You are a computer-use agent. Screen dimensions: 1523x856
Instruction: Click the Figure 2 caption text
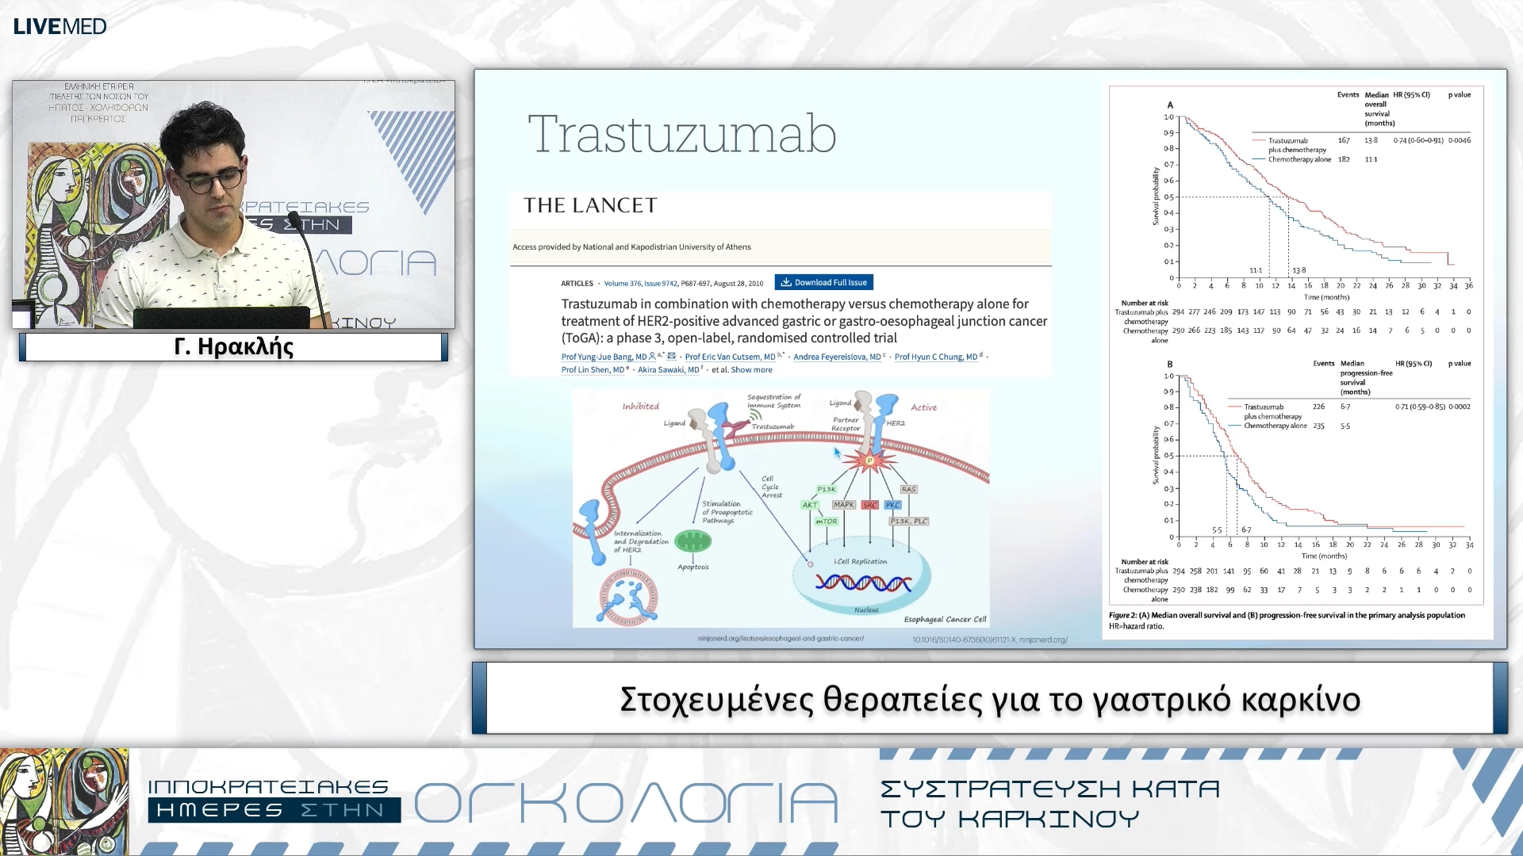1287,620
